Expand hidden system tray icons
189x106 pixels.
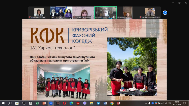pos(146,103)
